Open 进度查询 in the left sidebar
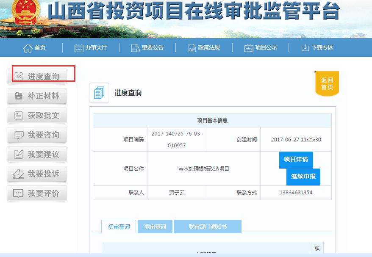Screen dimensions: 372x257 click(x=37, y=77)
